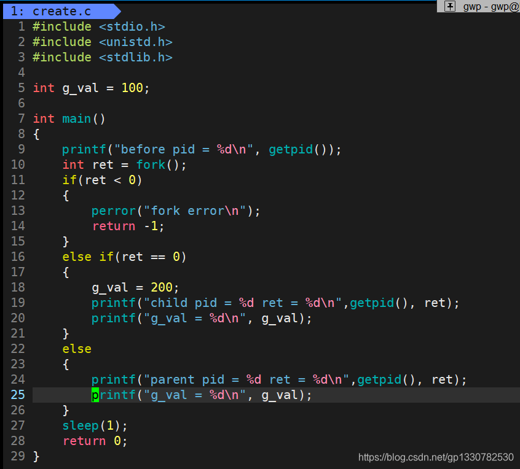Click g_val declaration on line 5
520x469 pixels.
point(81,88)
